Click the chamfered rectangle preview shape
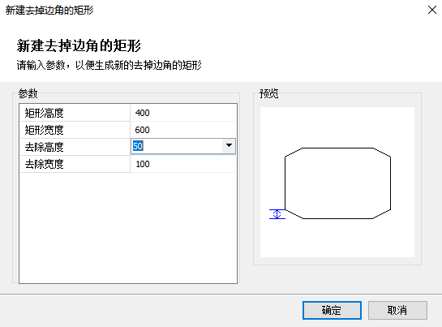 [x=337, y=183]
